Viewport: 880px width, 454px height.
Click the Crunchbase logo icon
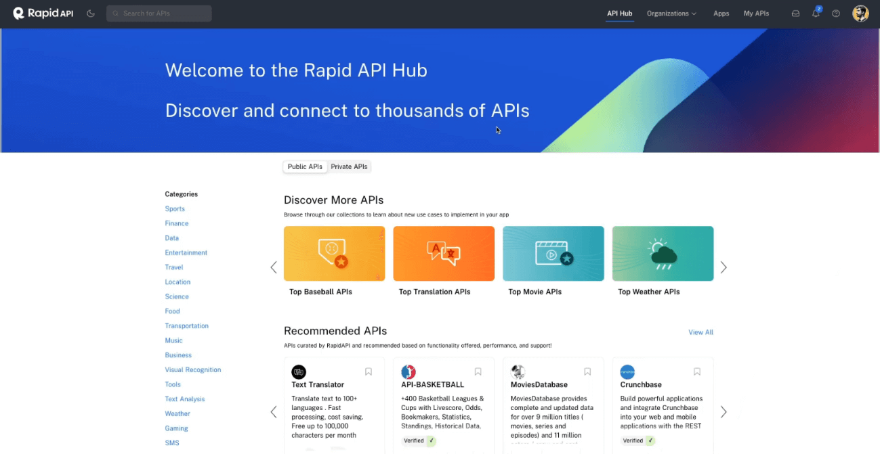pos(627,372)
